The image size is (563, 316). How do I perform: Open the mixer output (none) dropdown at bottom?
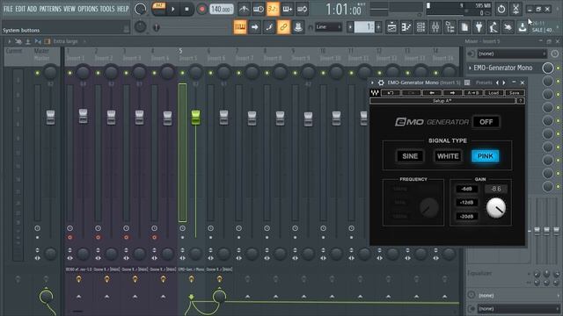pyautogui.click(x=518, y=309)
